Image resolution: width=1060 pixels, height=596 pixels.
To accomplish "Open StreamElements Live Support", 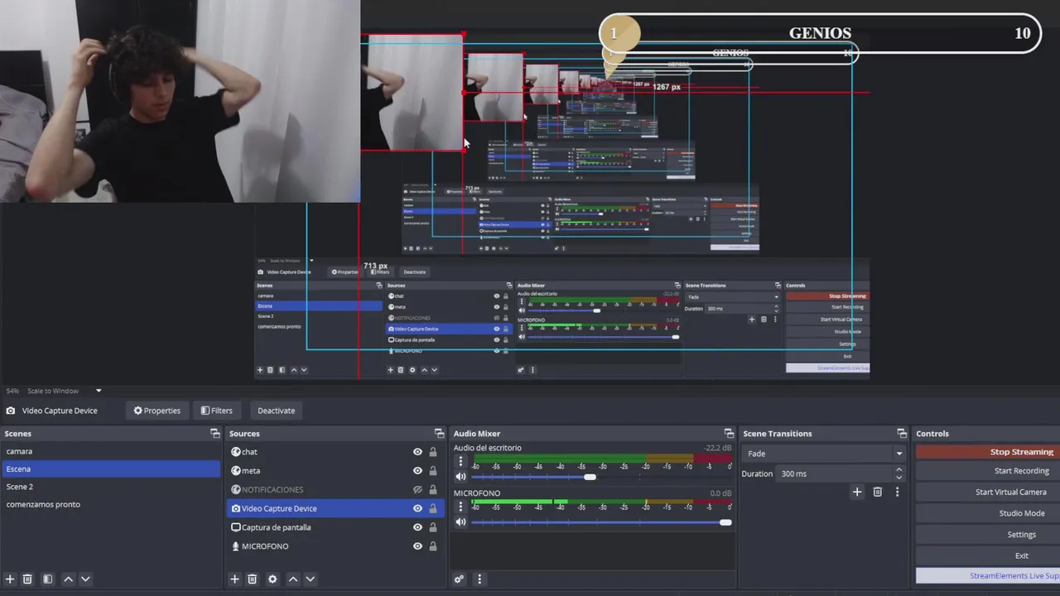I will point(987,576).
